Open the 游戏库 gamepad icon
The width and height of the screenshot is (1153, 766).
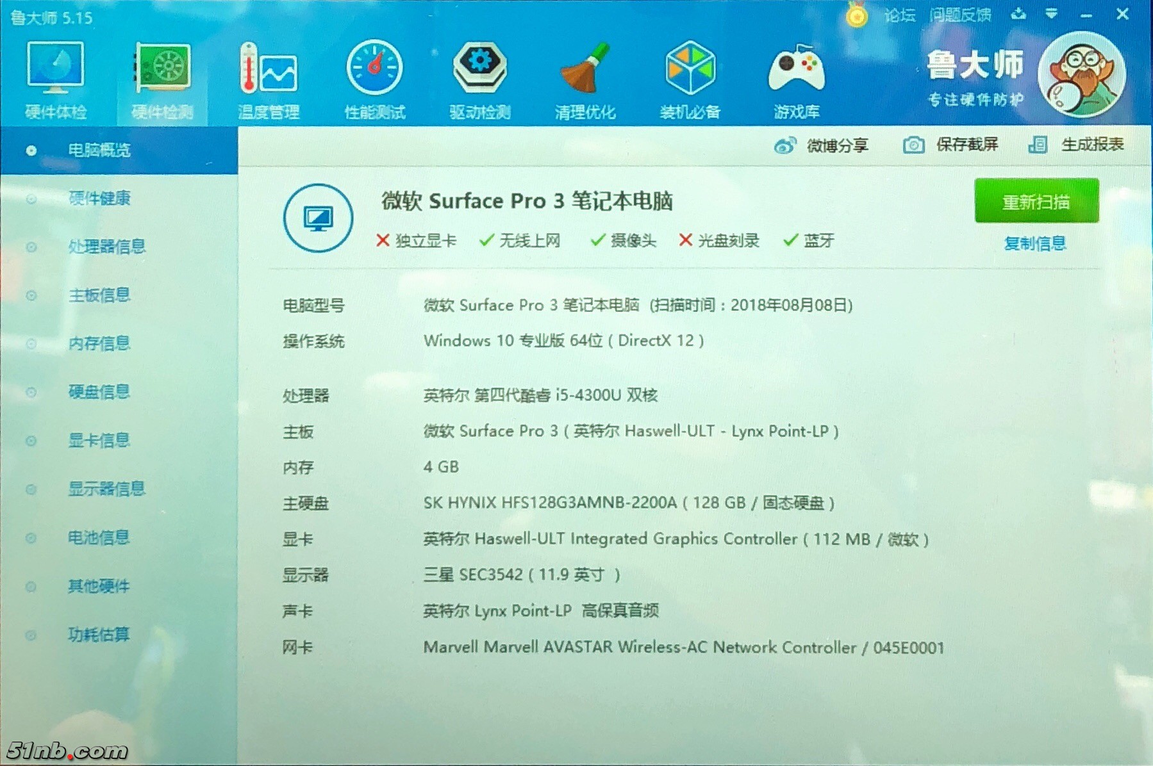point(796,69)
